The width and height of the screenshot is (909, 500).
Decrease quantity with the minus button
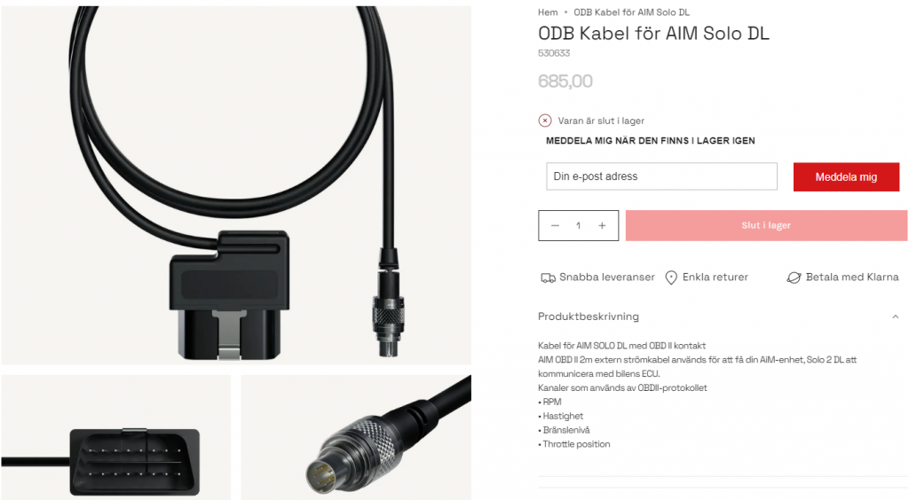click(555, 226)
